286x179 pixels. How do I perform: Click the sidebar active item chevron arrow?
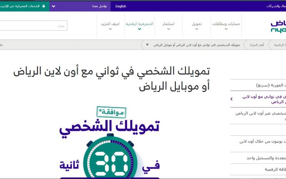click(x=231, y=99)
